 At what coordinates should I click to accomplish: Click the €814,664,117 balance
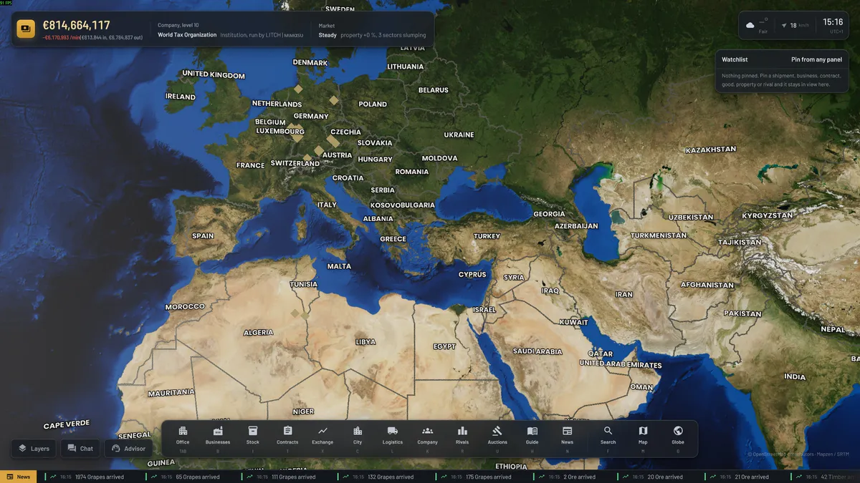coord(76,25)
